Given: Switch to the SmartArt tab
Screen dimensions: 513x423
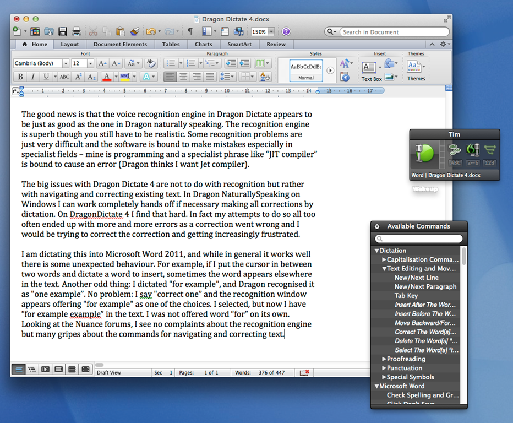Looking at the screenshot, I should click(x=239, y=44).
